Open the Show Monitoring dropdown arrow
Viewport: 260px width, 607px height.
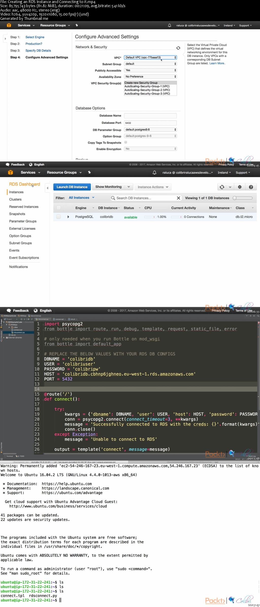[x=129, y=187]
